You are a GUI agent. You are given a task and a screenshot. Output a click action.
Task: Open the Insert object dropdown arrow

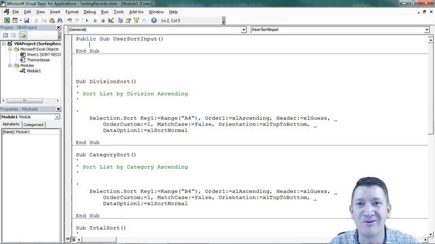[x=20, y=20]
